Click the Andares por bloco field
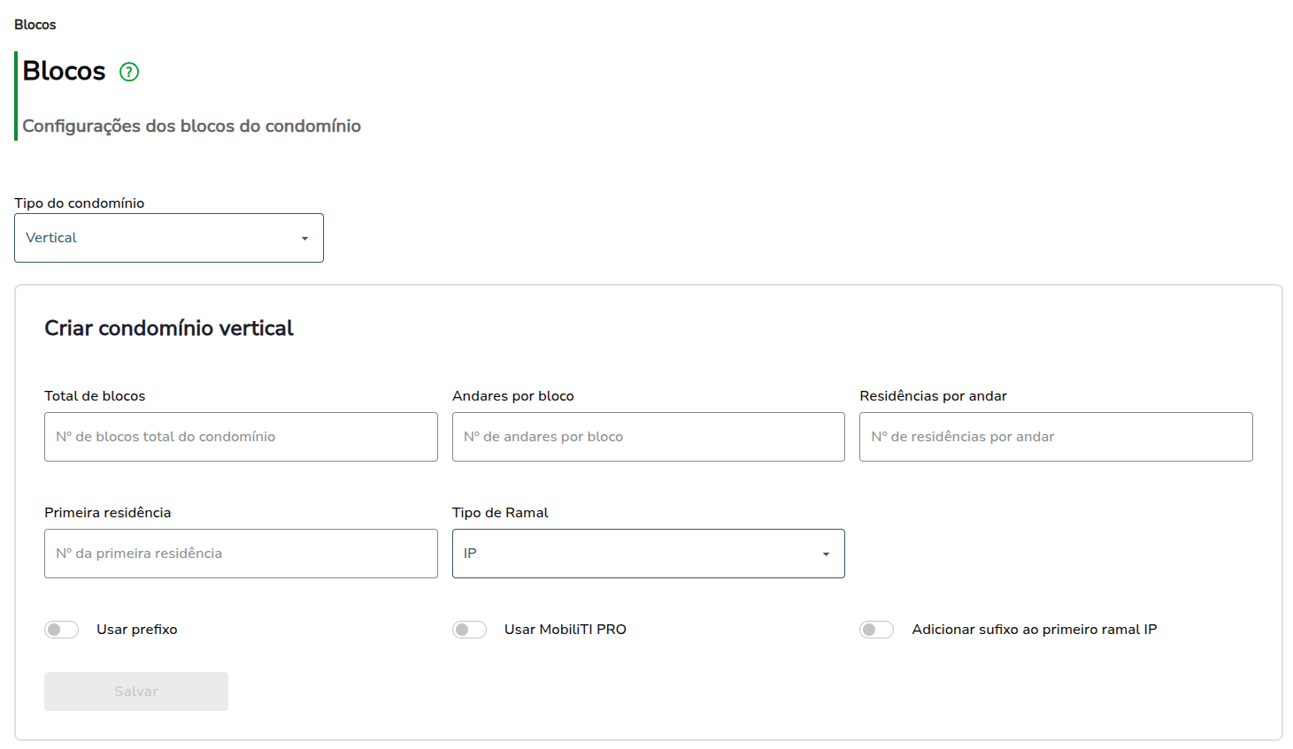This screenshot has height=749, width=1293. 649,437
